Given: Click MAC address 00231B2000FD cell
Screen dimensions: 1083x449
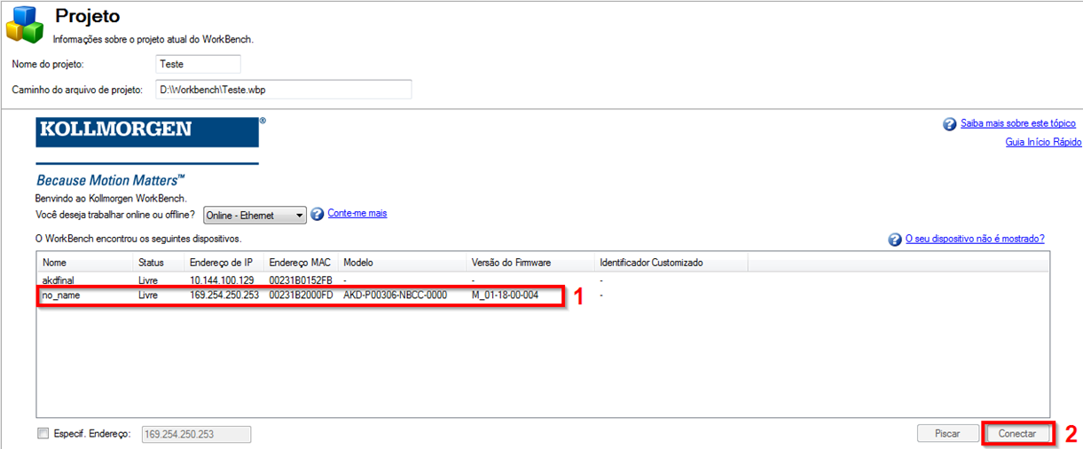Looking at the screenshot, I should [x=301, y=295].
